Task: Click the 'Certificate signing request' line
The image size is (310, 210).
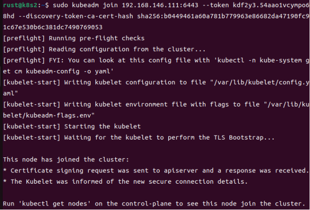Action: [156, 171]
